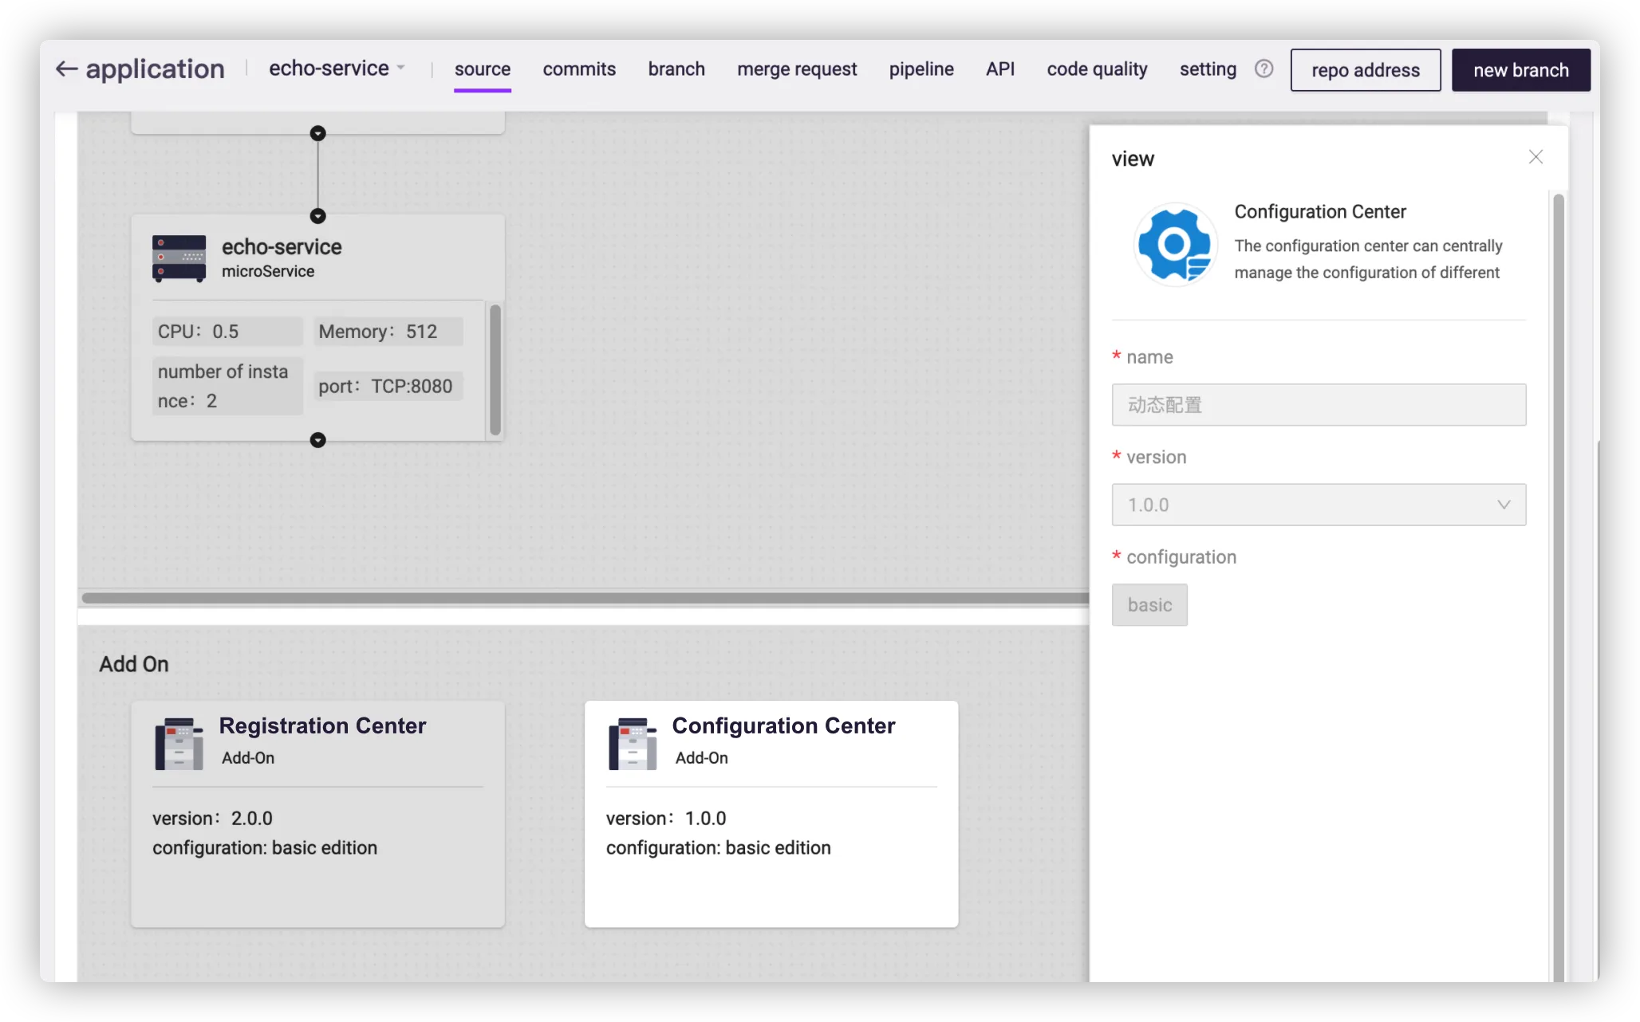
Task: Open the pipeline tab
Action: 921,69
